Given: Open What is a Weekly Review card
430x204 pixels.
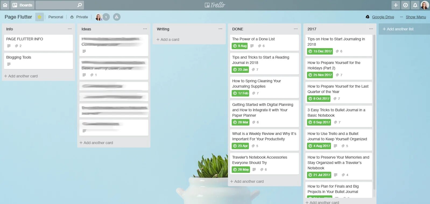Looking at the screenshot, I should 265,140.
